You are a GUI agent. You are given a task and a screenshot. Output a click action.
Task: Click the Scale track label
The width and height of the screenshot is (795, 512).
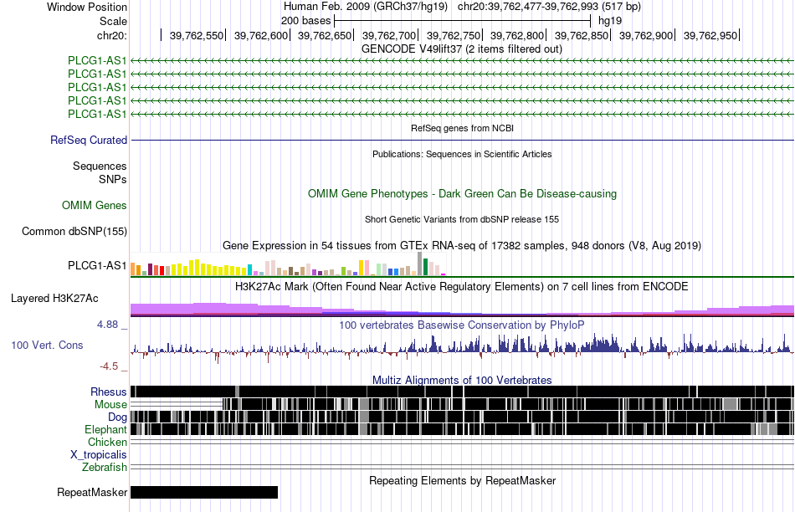pyautogui.click(x=113, y=21)
